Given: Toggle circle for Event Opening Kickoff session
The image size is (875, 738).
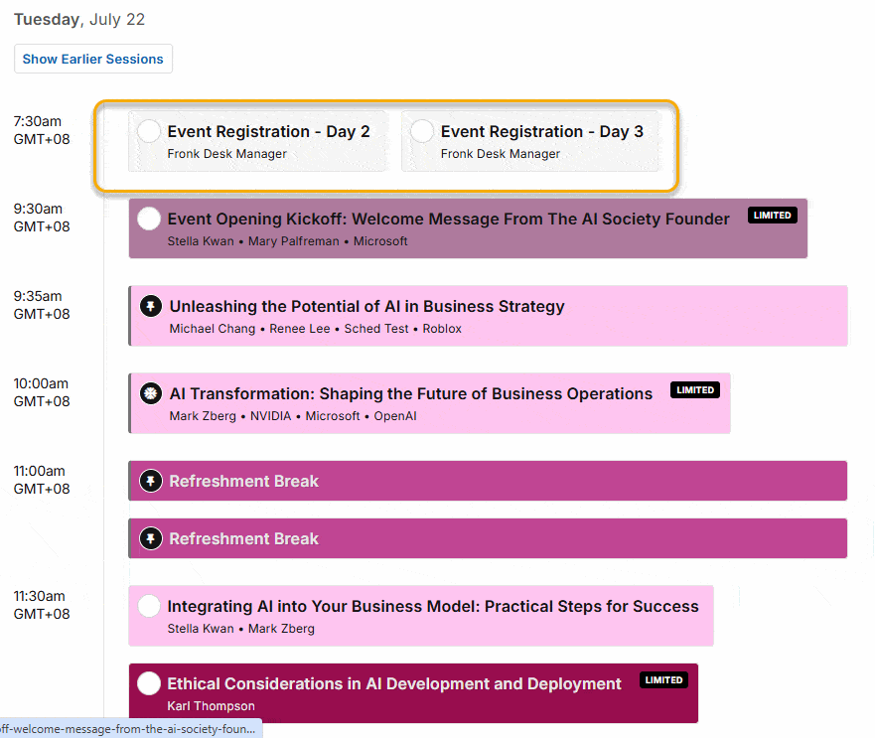Looking at the screenshot, I should pyautogui.click(x=149, y=219).
